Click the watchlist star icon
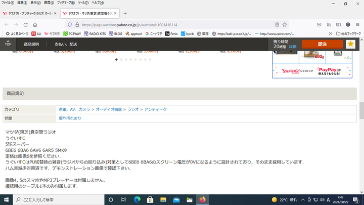The height and width of the screenshot is (205, 364). 351,44
